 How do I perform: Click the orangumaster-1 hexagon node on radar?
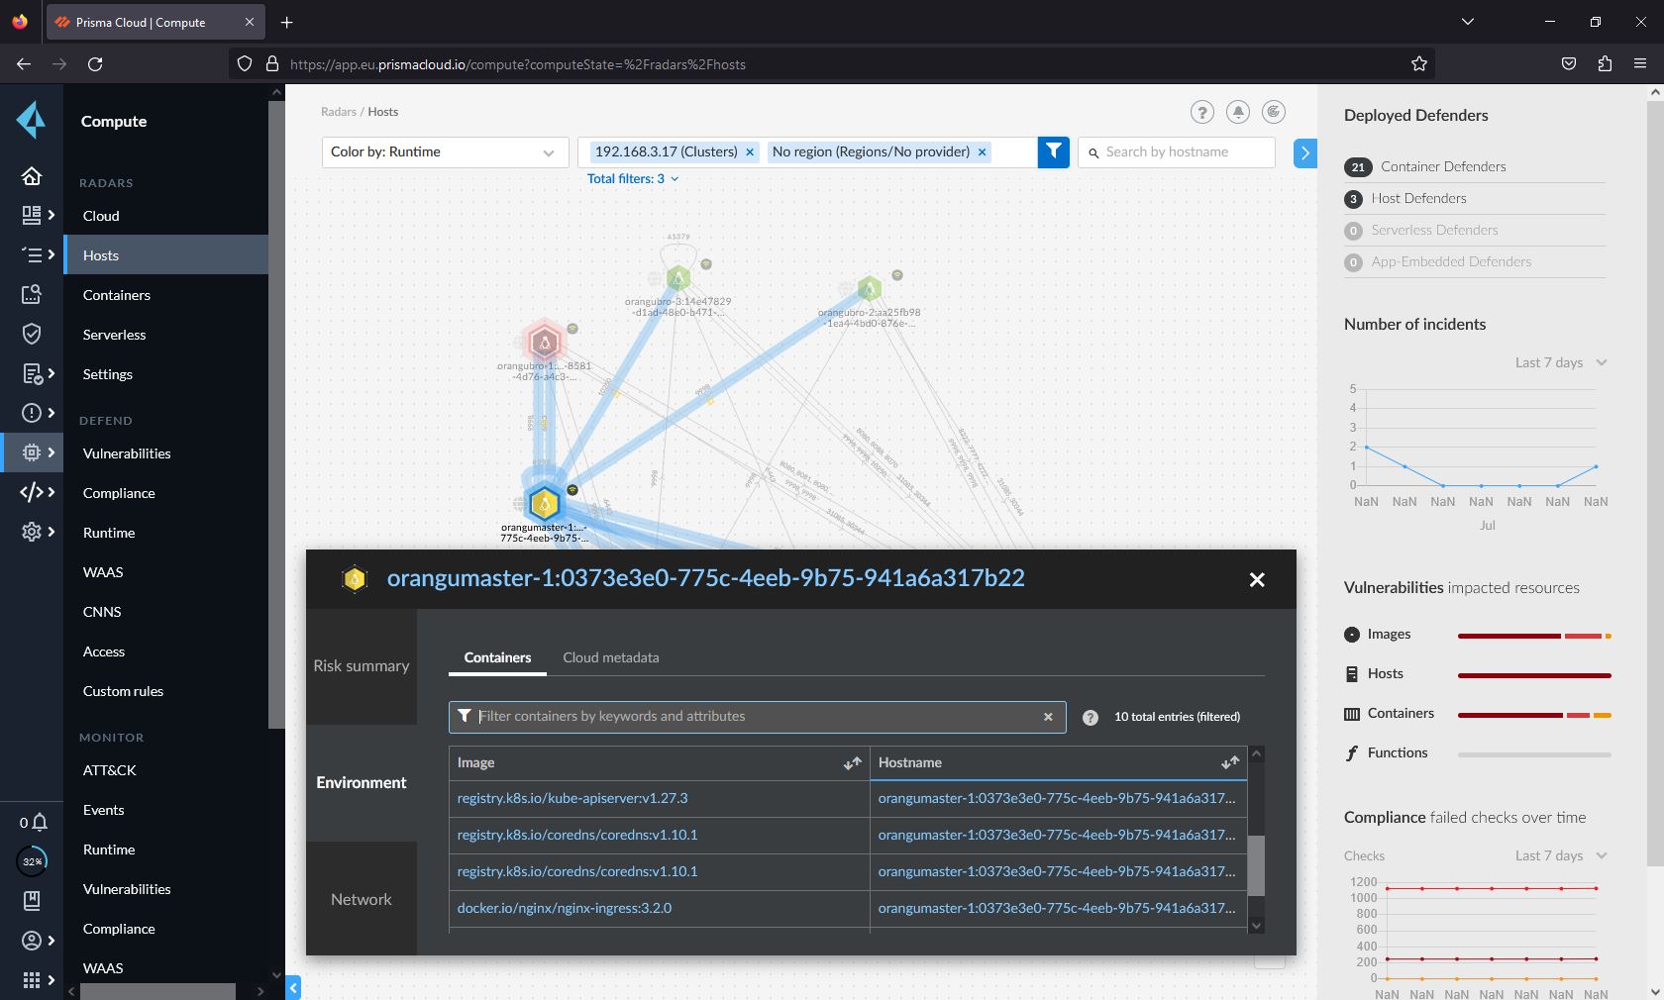pyautogui.click(x=544, y=503)
